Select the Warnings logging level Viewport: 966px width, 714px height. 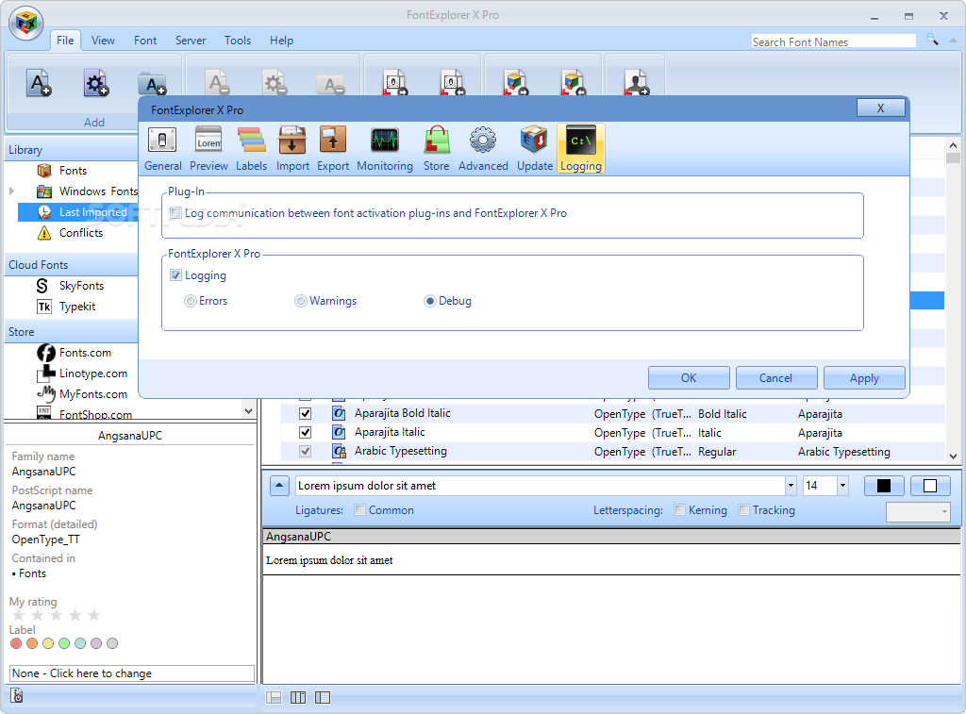(x=301, y=301)
